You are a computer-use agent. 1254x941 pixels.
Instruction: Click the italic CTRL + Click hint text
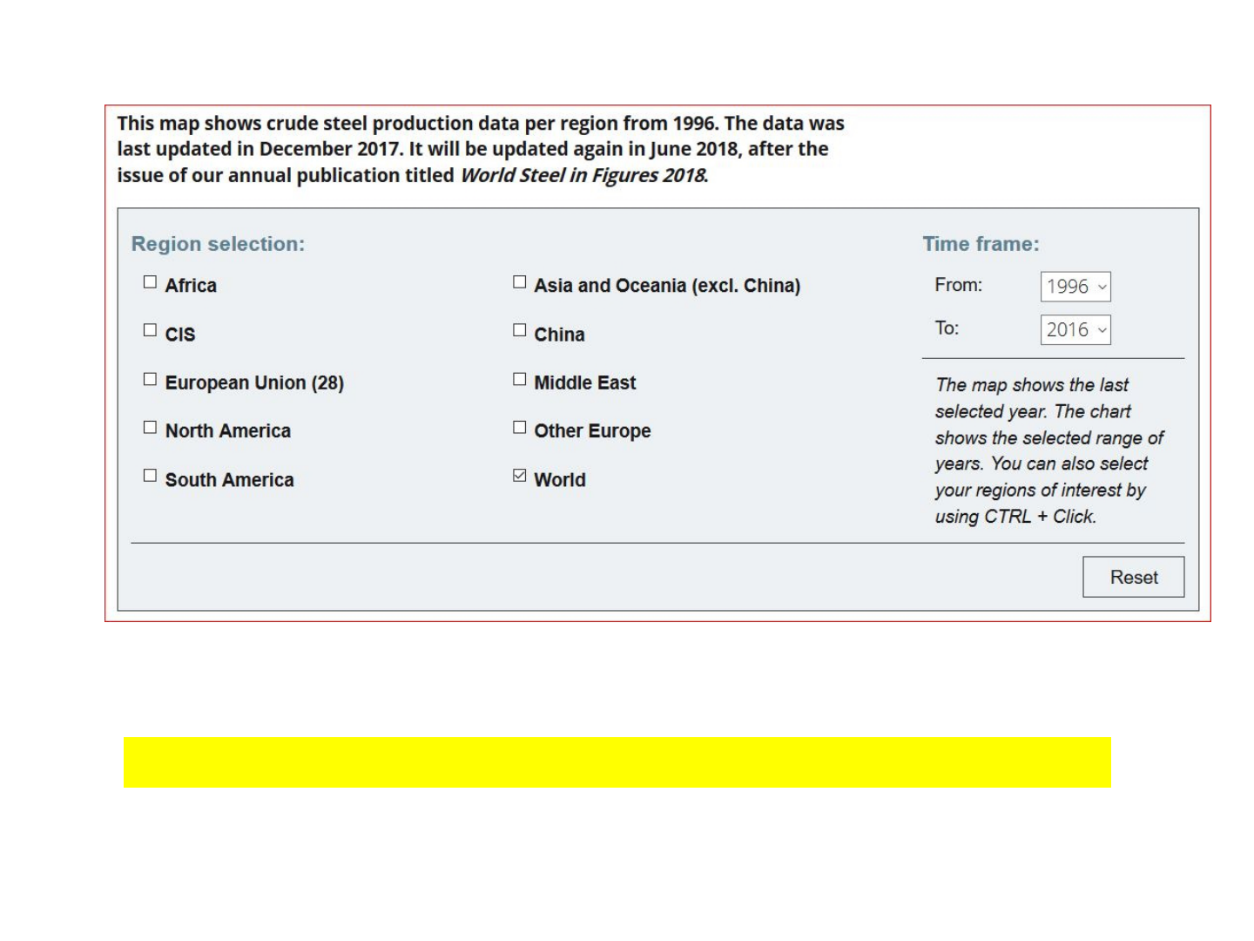(x=1015, y=517)
